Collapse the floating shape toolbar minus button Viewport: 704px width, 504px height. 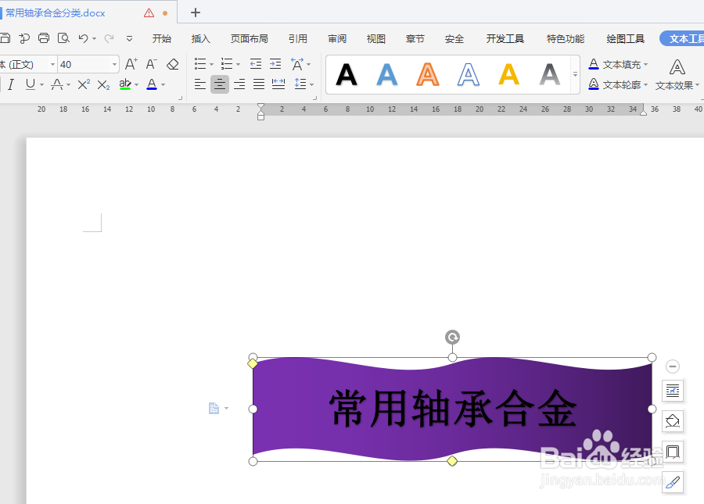click(x=673, y=366)
